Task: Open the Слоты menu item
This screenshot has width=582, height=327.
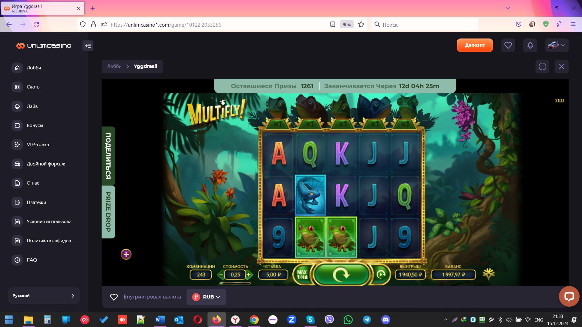Action: click(x=33, y=87)
